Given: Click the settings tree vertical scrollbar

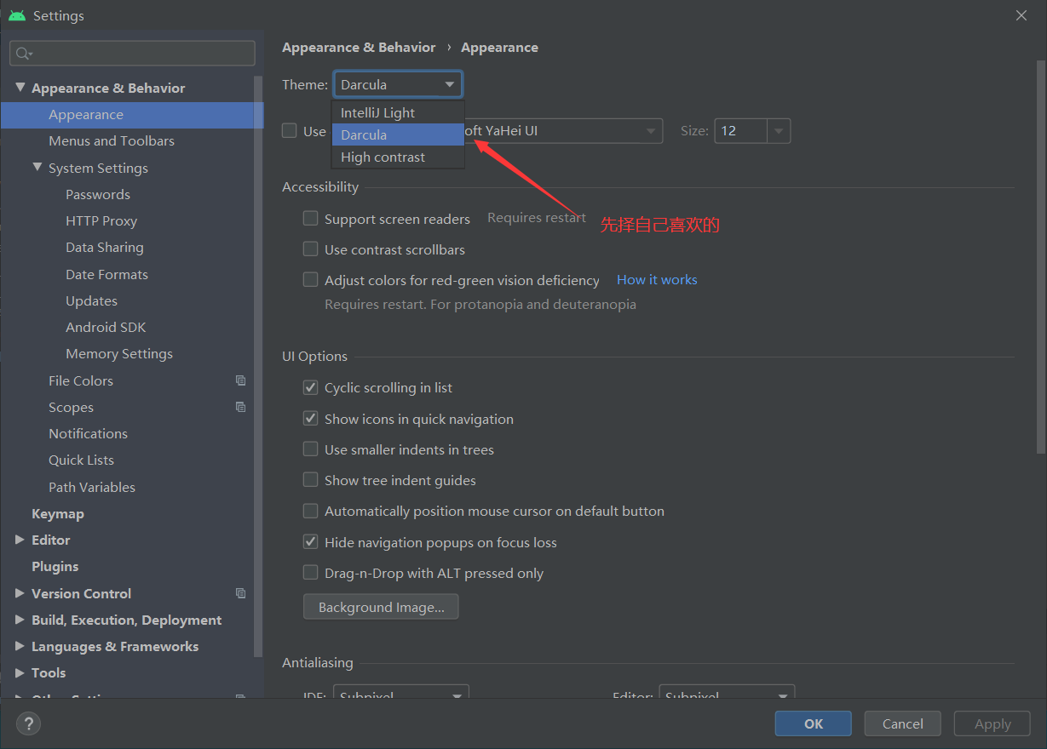Looking at the screenshot, I should pos(259,366).
